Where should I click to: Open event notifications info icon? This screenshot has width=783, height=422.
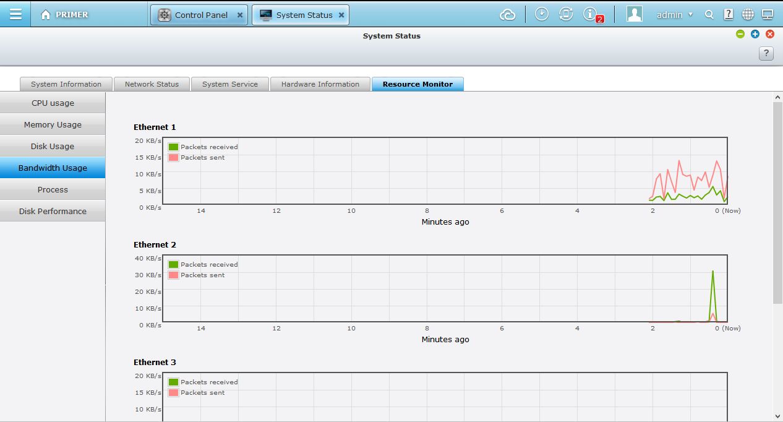coord(591,14)
